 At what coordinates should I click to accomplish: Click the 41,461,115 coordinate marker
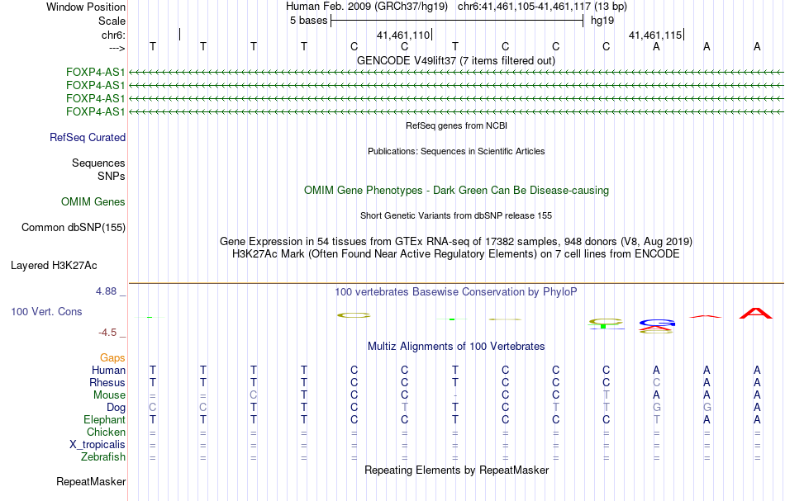655,35
